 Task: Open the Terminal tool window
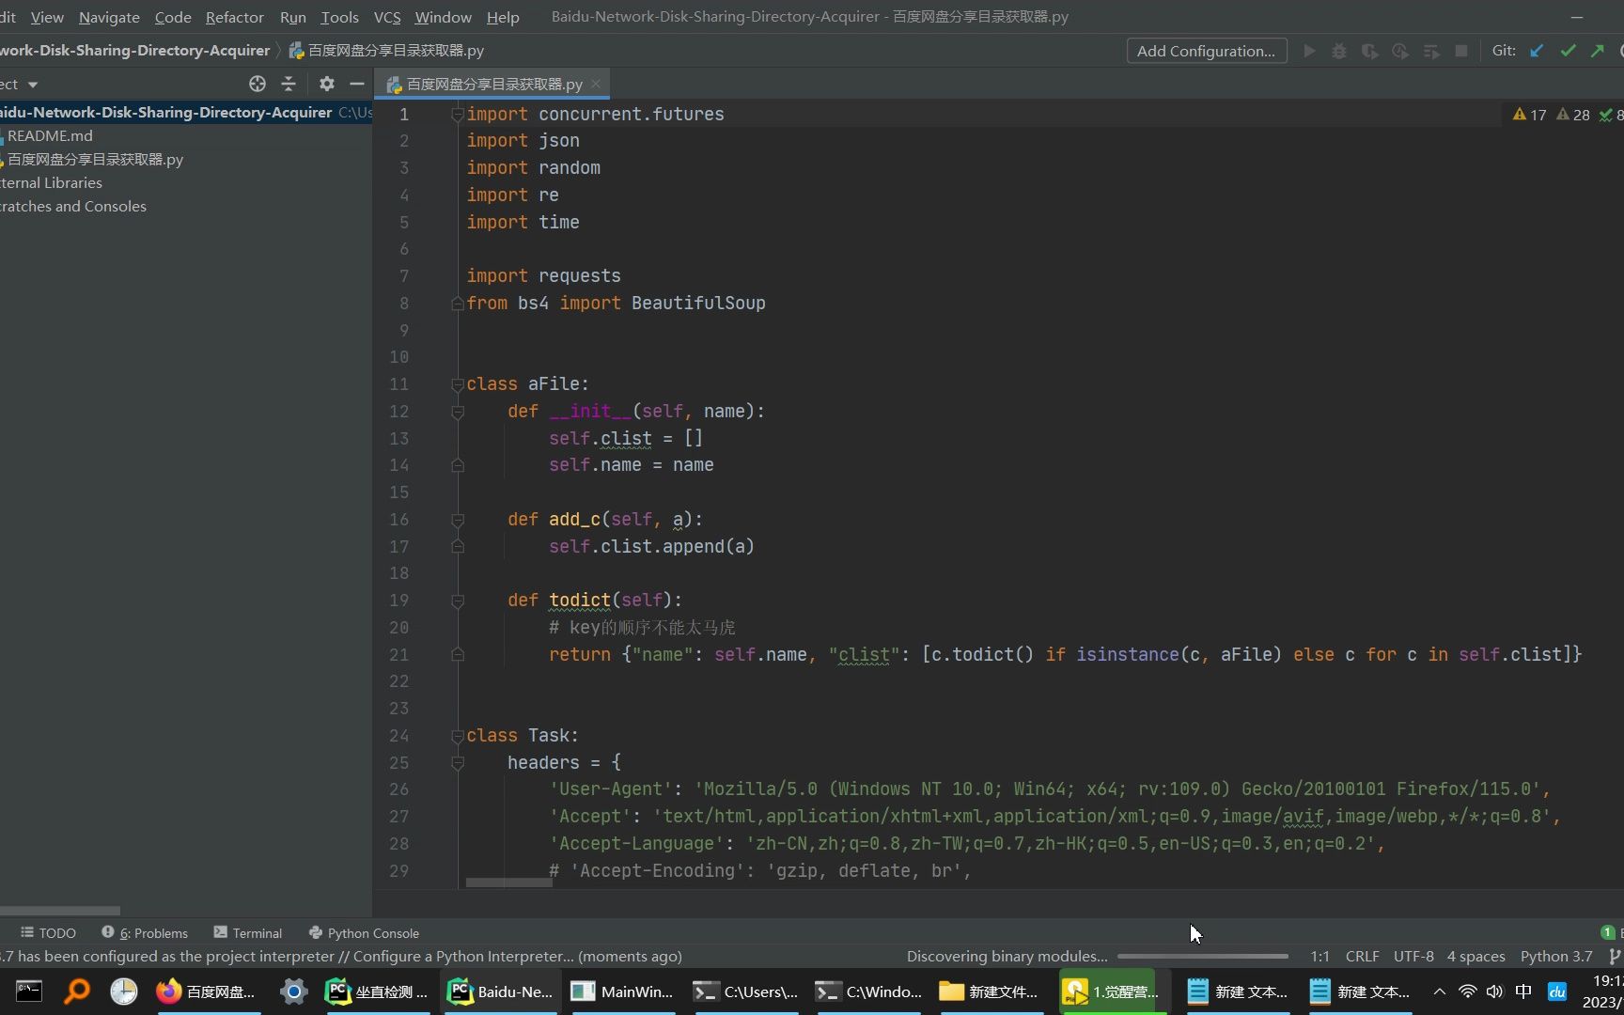(x=247, y=932)
